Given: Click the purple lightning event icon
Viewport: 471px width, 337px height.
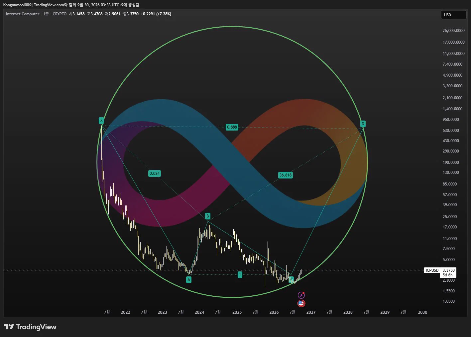Looking at the screenshot, I should coord(301,295).
